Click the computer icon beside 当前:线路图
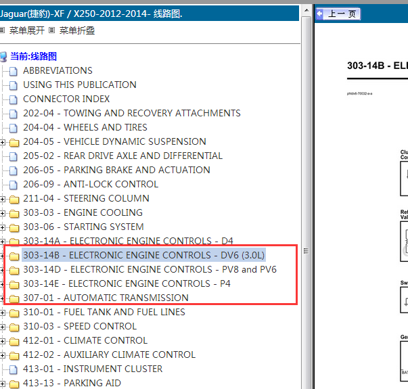This screenshot has width=408, height=389. [x=3, y=57]
